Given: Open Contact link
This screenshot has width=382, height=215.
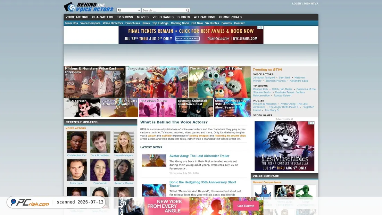Looking at the screenshot, I should [x=239, y=23].
